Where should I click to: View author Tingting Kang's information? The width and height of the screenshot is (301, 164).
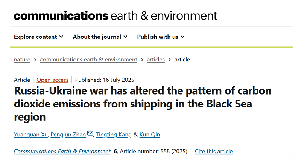click(114, 135)
